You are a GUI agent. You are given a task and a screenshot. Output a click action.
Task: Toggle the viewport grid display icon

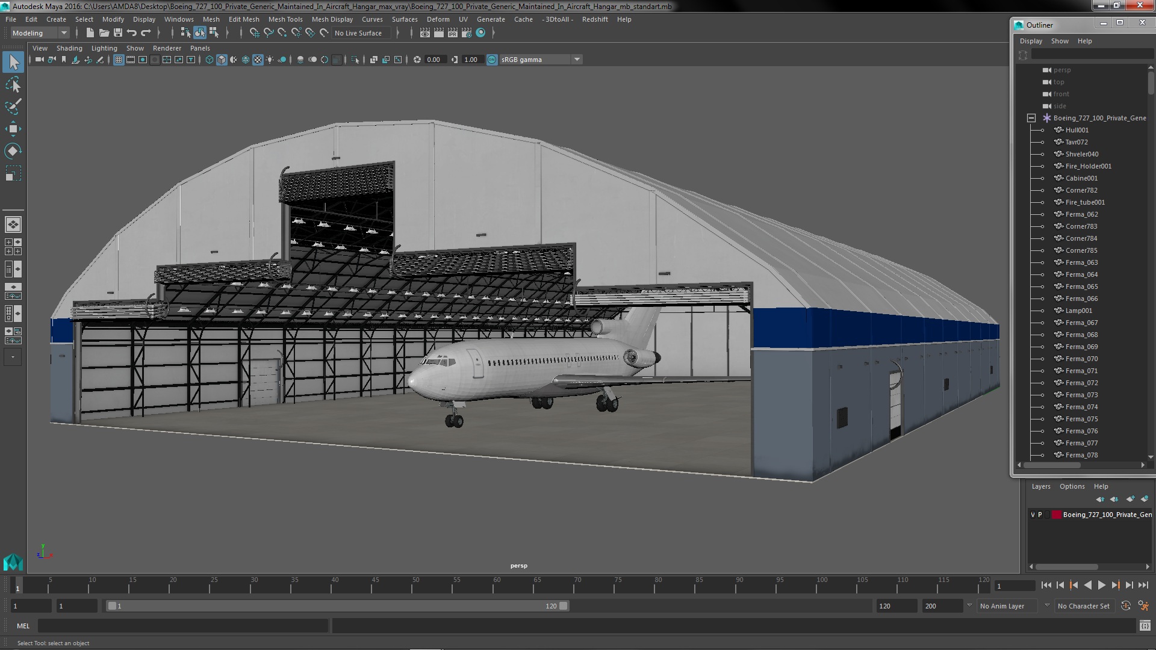[118, 60]
